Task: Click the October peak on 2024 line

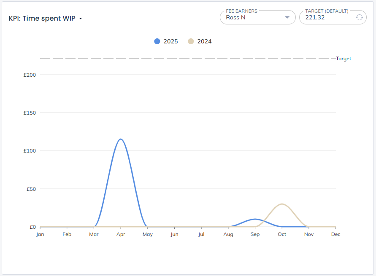Action: coord(282,204)
